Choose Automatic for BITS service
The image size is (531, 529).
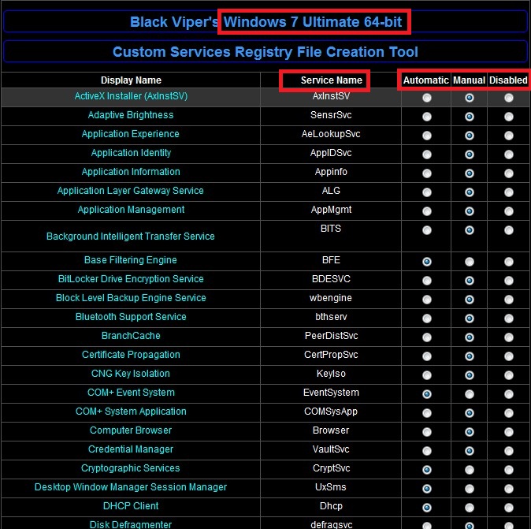427,230
